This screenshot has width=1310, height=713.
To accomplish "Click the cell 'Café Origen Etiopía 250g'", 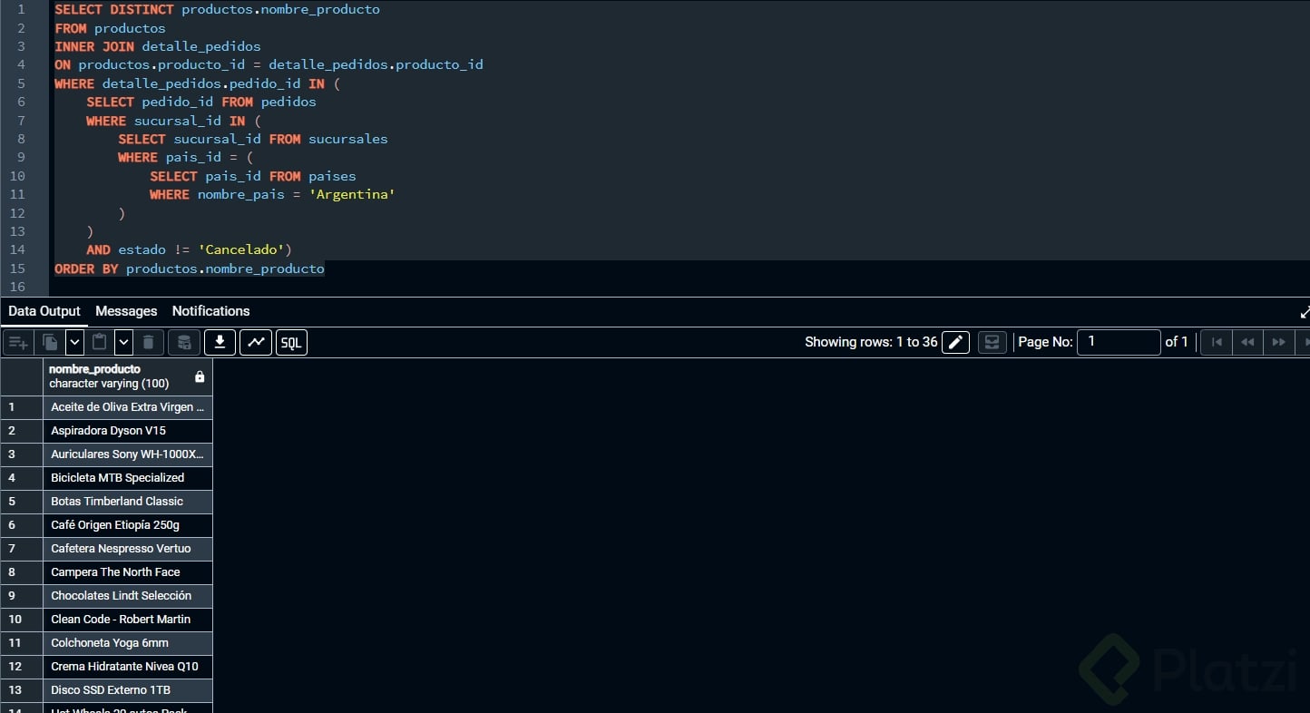I will [128, 525].
